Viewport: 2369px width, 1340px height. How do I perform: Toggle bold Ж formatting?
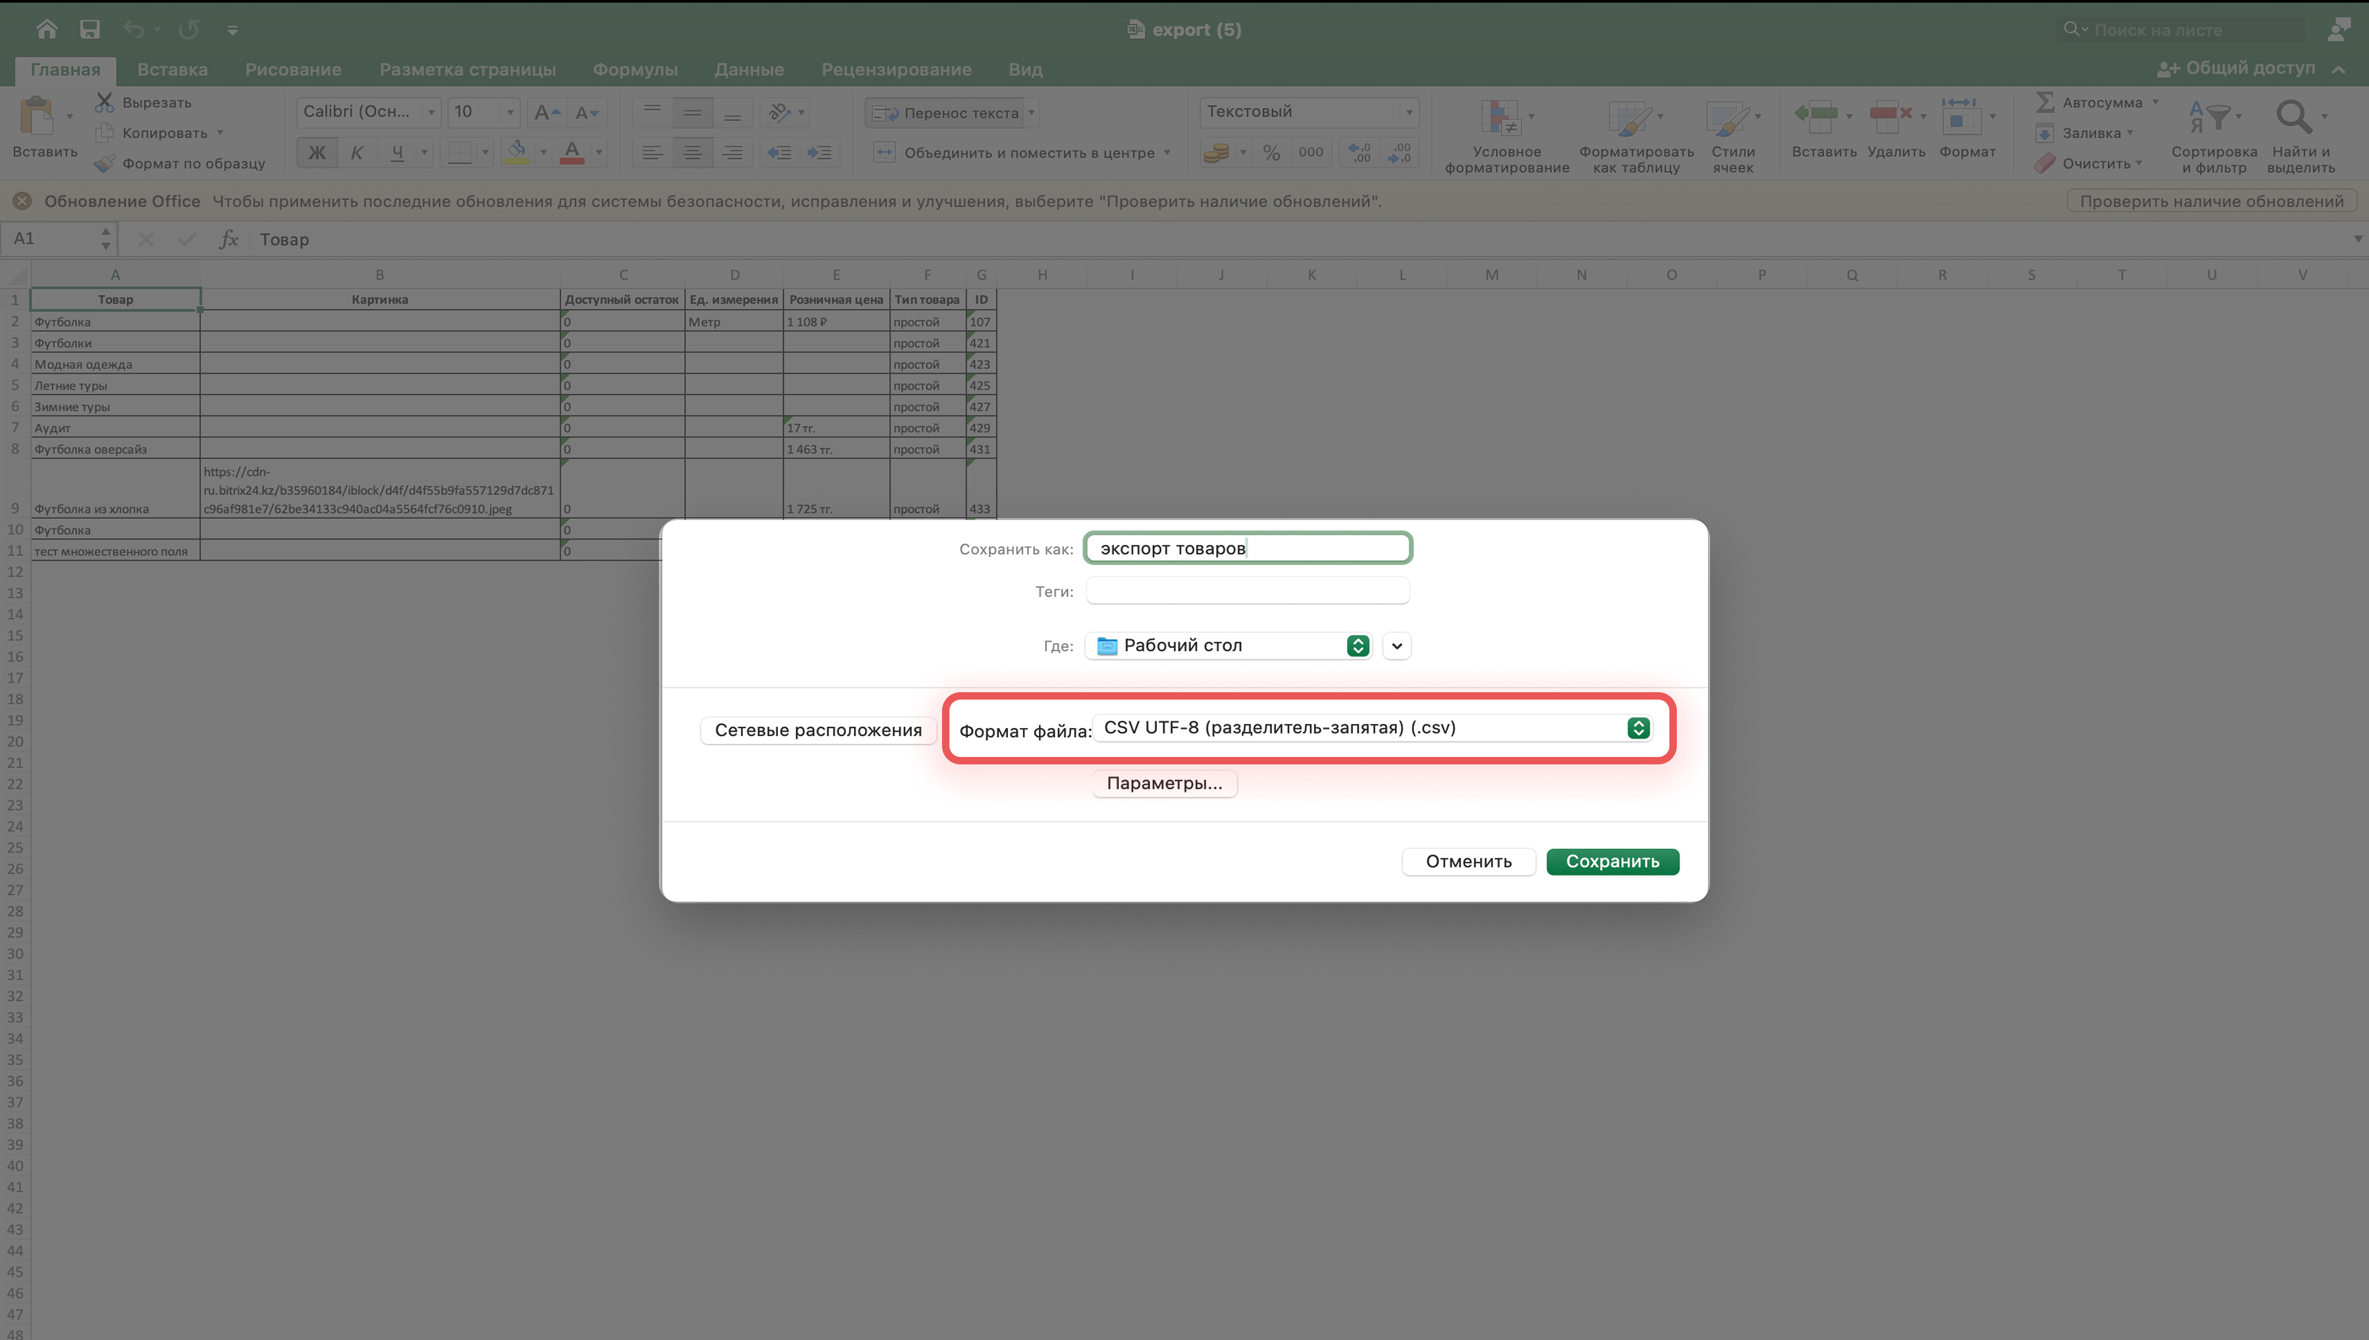pos(316,153)
